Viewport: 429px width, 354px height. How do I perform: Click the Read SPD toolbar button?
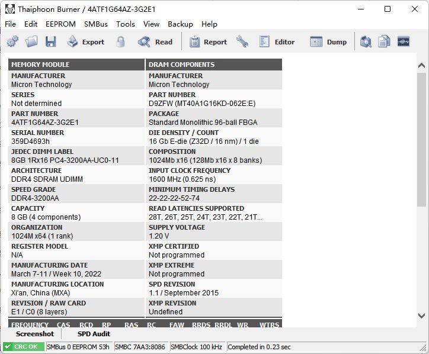click(155, 42)
